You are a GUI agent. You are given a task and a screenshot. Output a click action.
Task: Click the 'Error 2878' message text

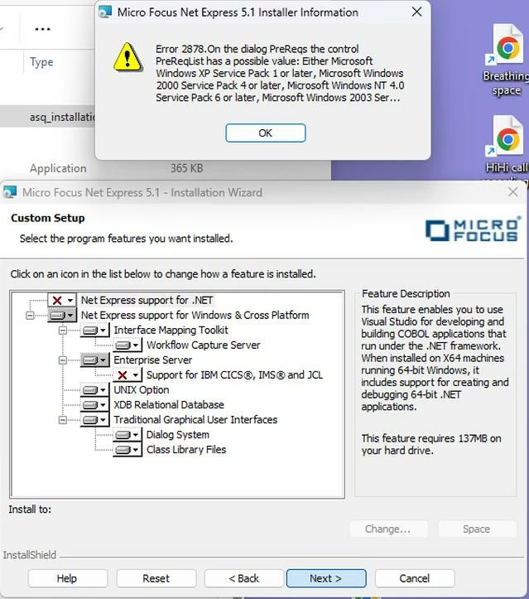[280, 74]
